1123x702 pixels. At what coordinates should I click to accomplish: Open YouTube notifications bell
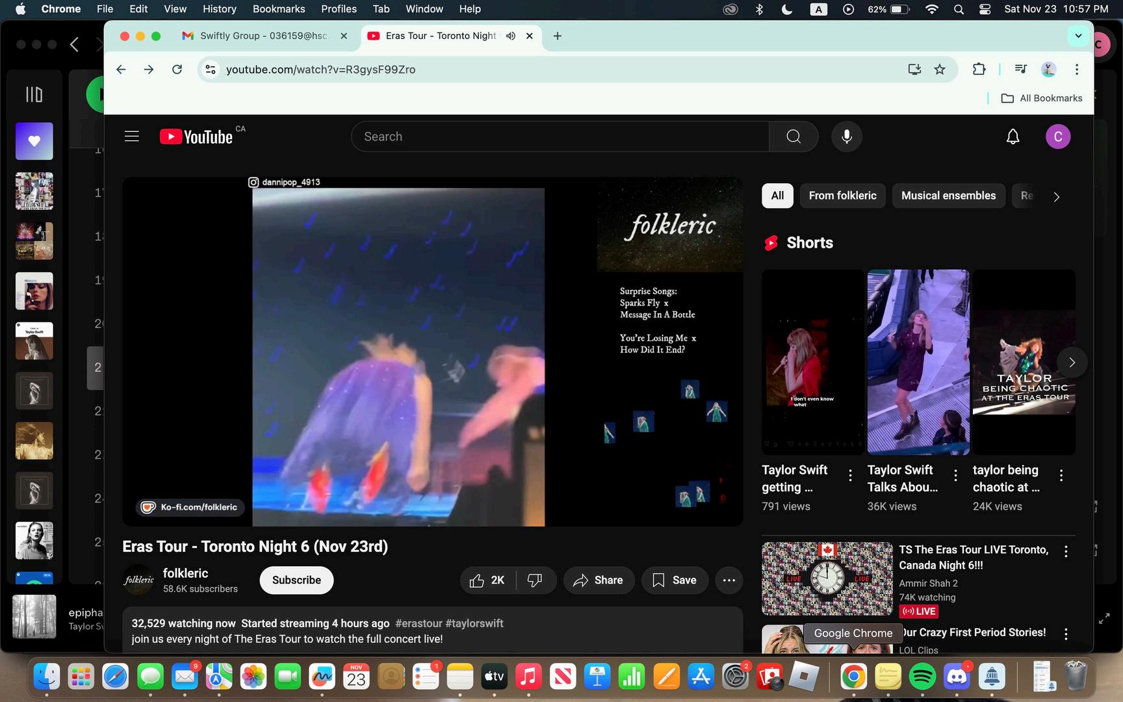(x=1013, y=136)
